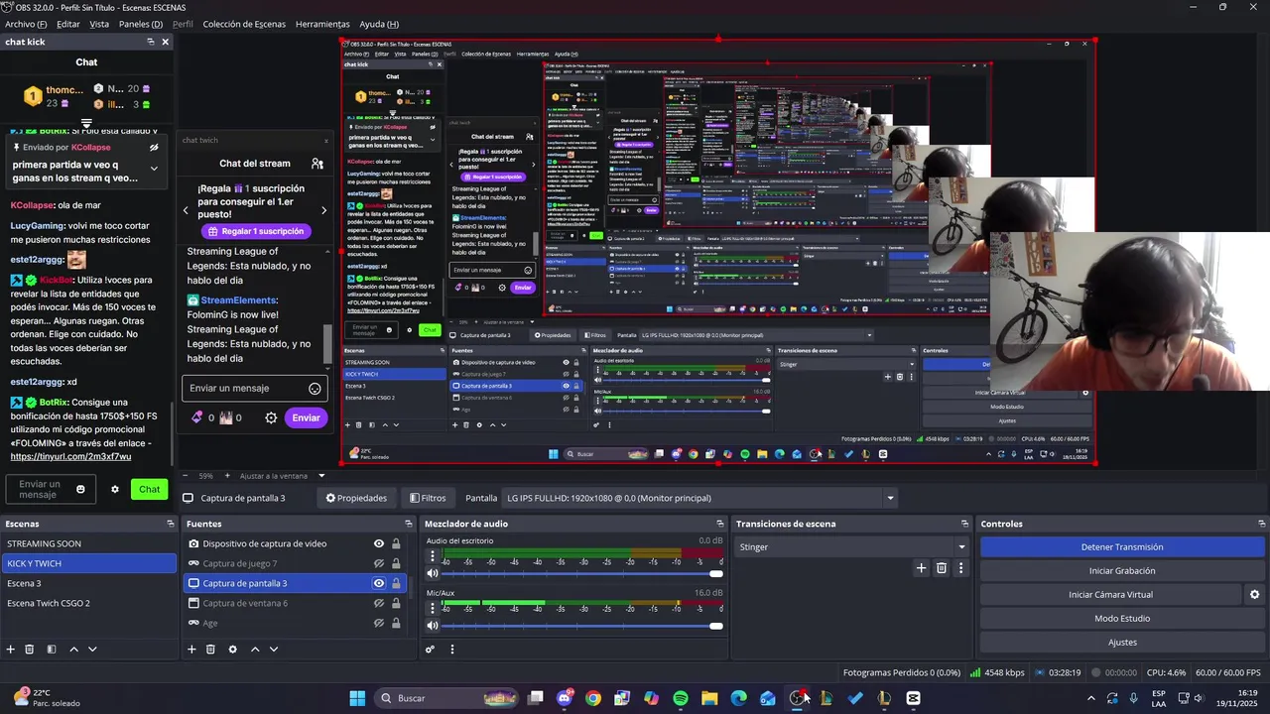Add a new scene transition

[x=921, y=568]
